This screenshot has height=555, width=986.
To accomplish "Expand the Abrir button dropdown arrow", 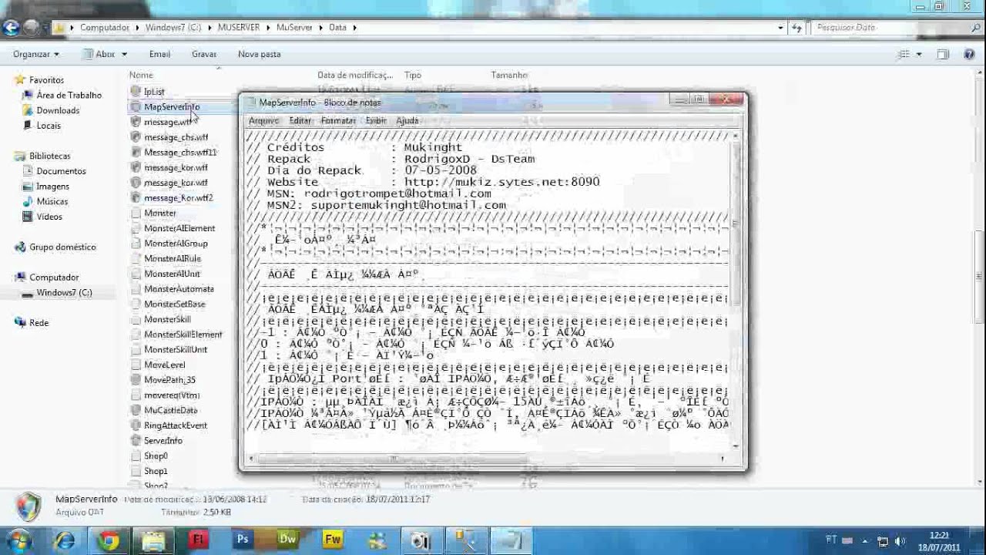I will (124, 54).
